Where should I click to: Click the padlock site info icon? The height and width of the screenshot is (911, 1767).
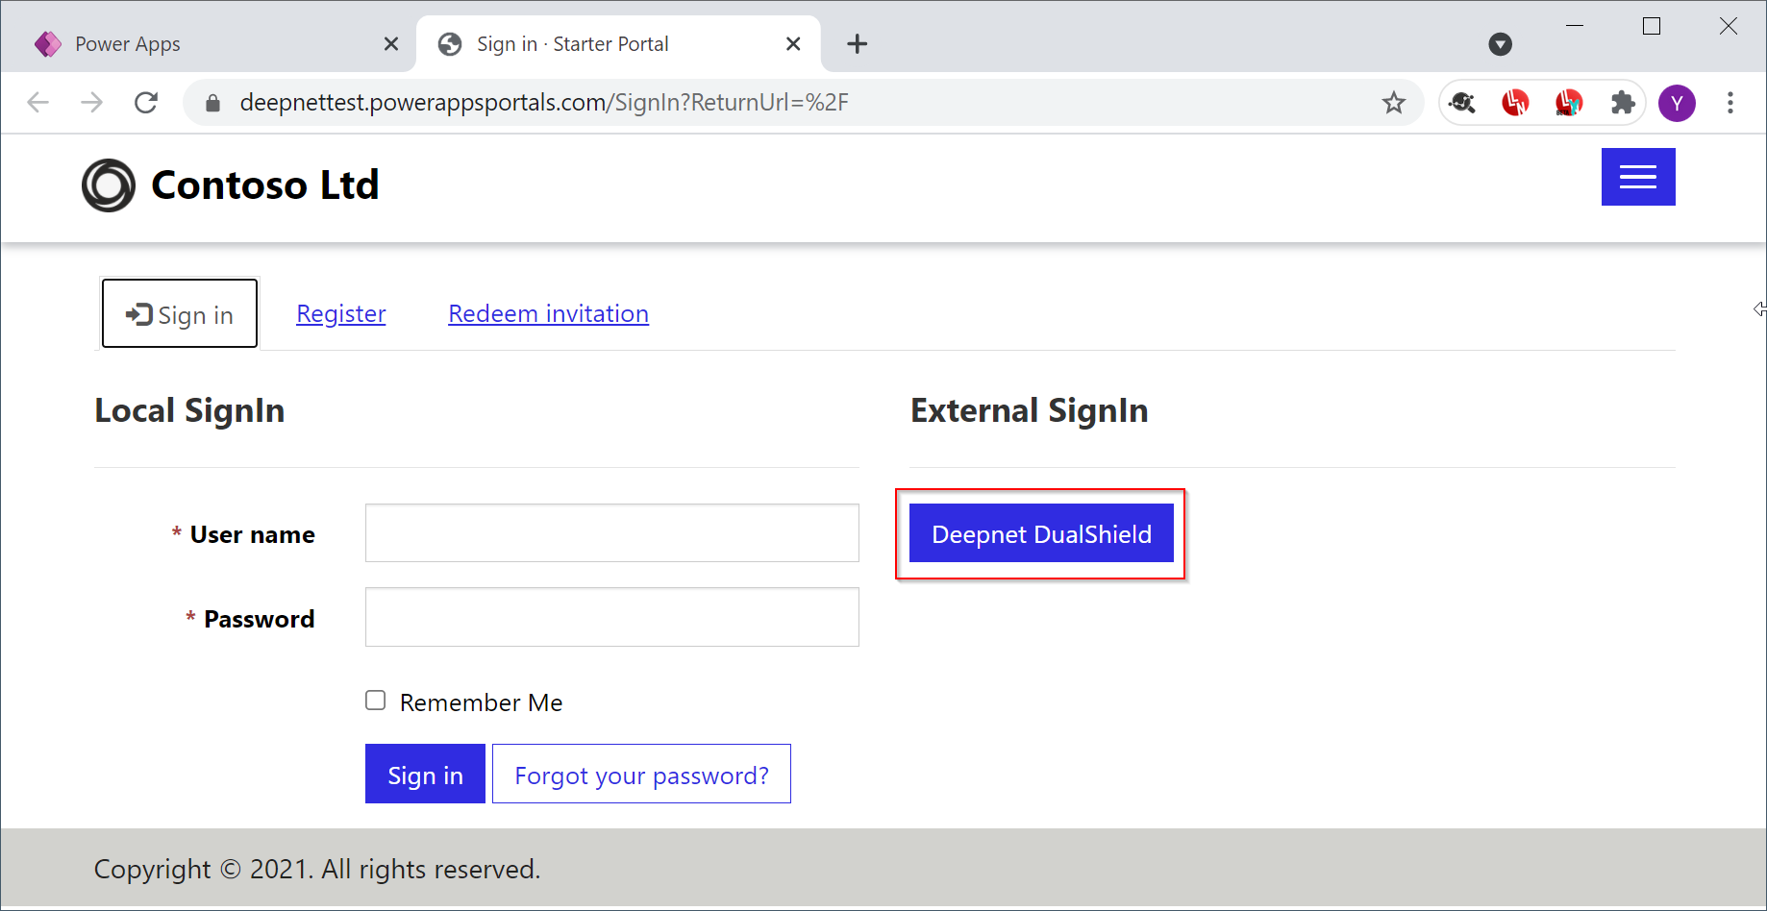pyautogui.click(x=213, y=103)
